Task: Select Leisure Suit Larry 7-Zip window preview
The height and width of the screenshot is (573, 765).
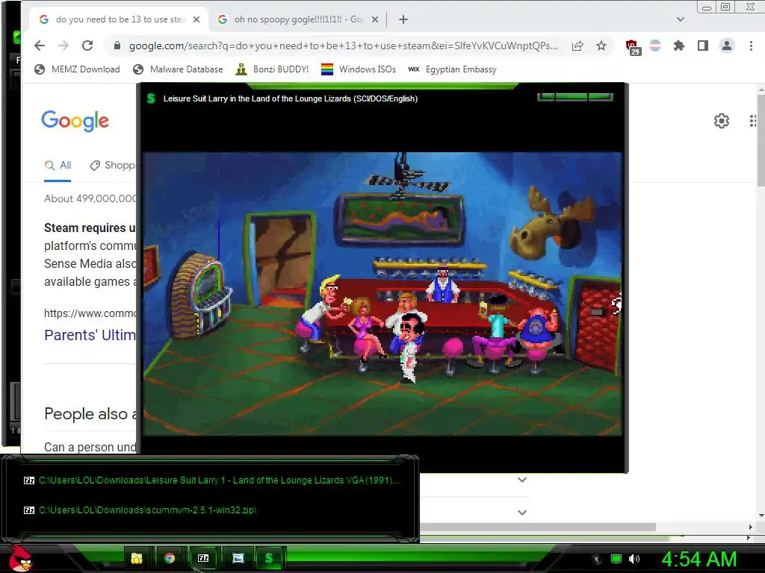Action: pyautogui.click(x=212, y=480)
